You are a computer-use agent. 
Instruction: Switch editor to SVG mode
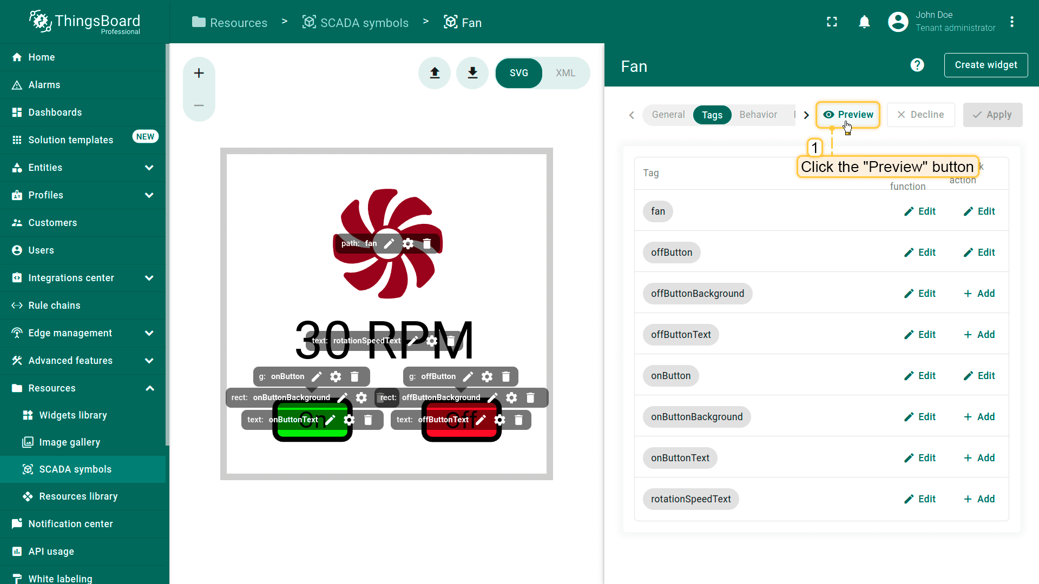518,73
